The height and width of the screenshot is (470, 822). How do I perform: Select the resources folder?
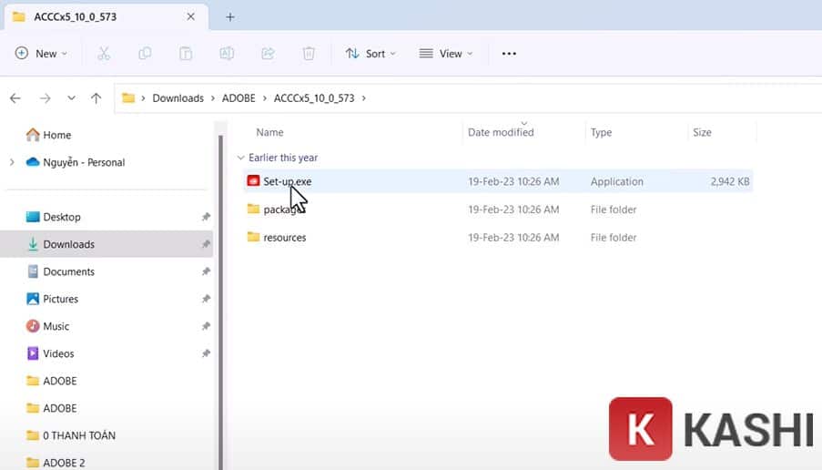click(498, 237)
